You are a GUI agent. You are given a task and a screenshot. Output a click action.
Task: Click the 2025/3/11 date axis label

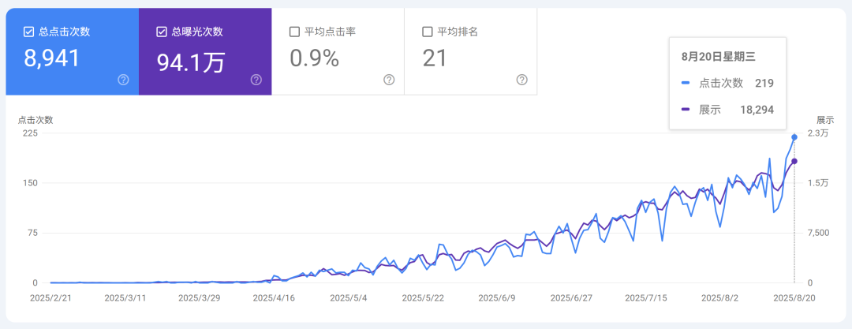[125, 298]
